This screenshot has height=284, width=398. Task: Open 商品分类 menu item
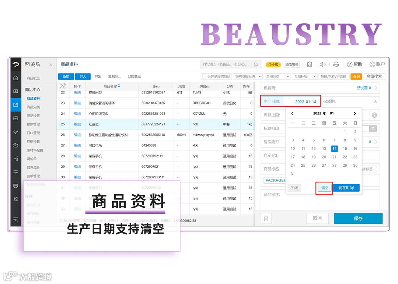(33, 107)
